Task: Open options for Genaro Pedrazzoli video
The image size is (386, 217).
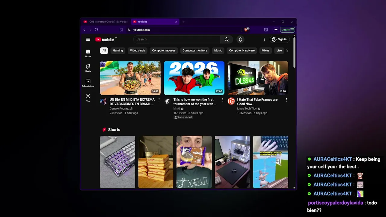Action: pyautogui.click(x=159, y=100)
